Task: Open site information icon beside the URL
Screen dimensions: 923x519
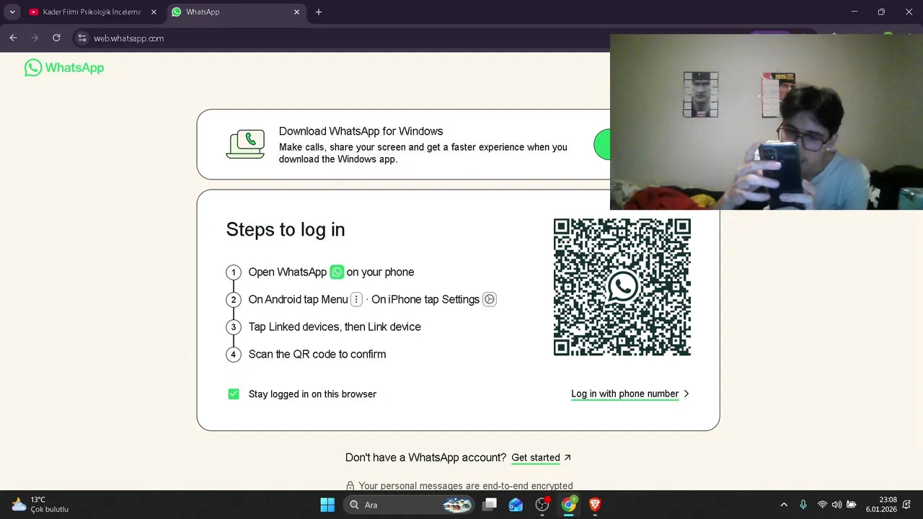Action: tap(81, 38)
